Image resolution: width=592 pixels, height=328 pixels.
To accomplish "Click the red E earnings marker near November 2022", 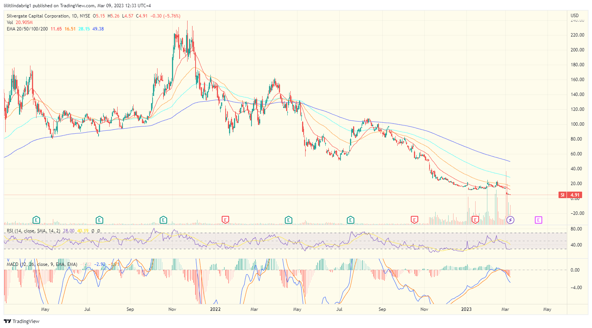I will pyautogui.click(x=414, y=220).
